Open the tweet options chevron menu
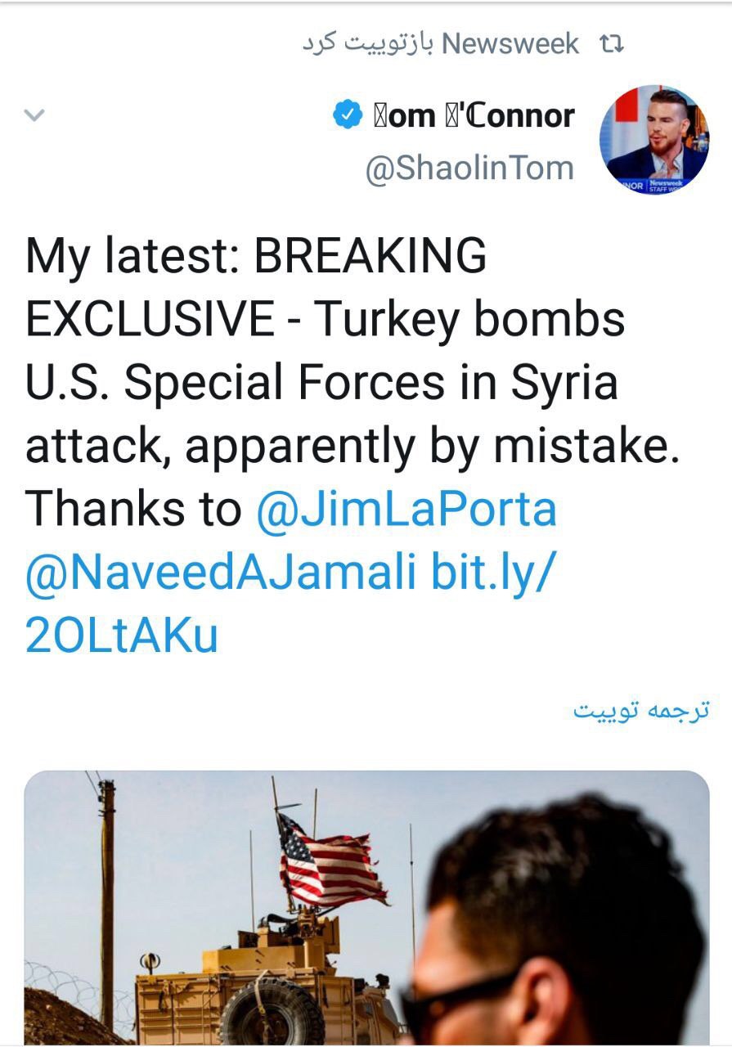Image resolution: width=732 pixels, height=1047 pixels. click(x=34, y=116)
